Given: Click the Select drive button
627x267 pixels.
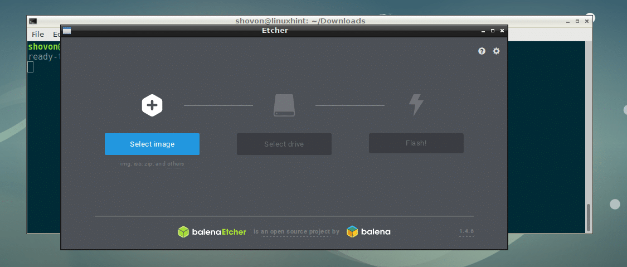Looking at the screenshot, I should coord(284,144).
